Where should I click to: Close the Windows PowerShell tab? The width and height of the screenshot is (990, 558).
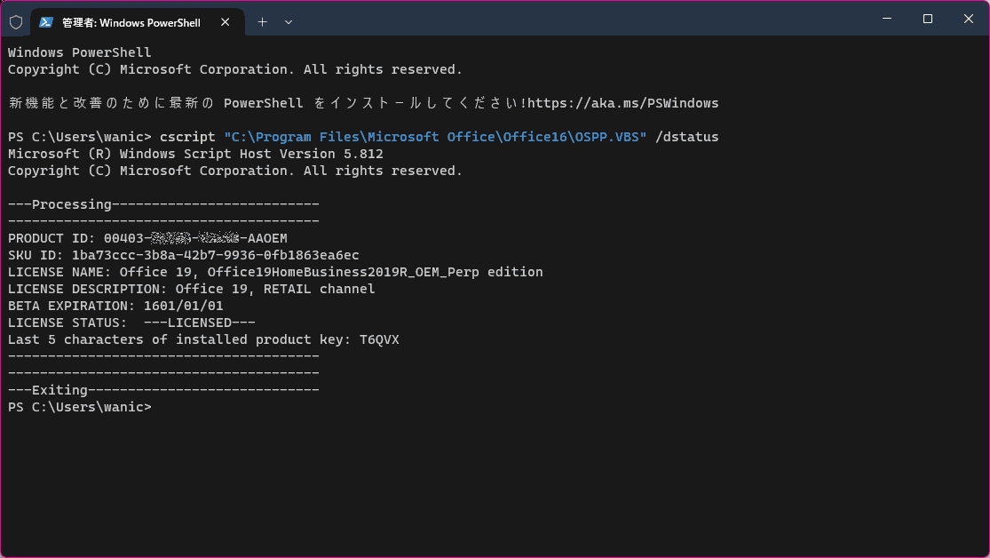pos(226,22)
